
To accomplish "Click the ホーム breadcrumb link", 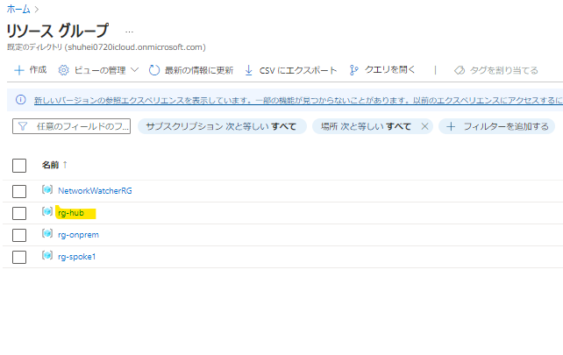I will [x=18, y=9].
